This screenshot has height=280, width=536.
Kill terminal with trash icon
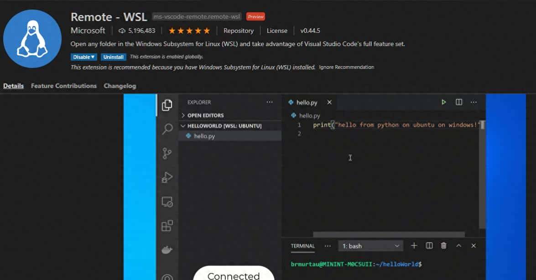[x=444, y=245]
